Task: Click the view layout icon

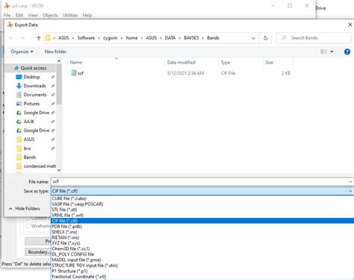Action: click(x=323, y=52)
